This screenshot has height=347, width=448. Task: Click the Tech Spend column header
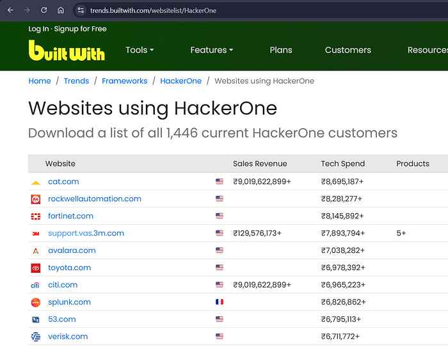[343, 163]
